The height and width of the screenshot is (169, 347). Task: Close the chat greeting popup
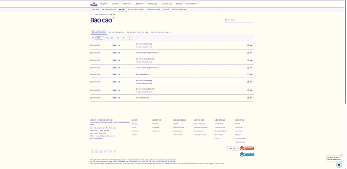click(342, 156)
